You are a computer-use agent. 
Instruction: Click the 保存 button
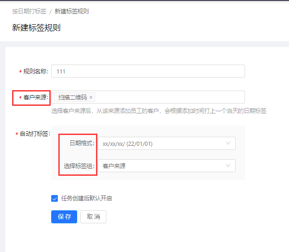(x=64, y=217)
